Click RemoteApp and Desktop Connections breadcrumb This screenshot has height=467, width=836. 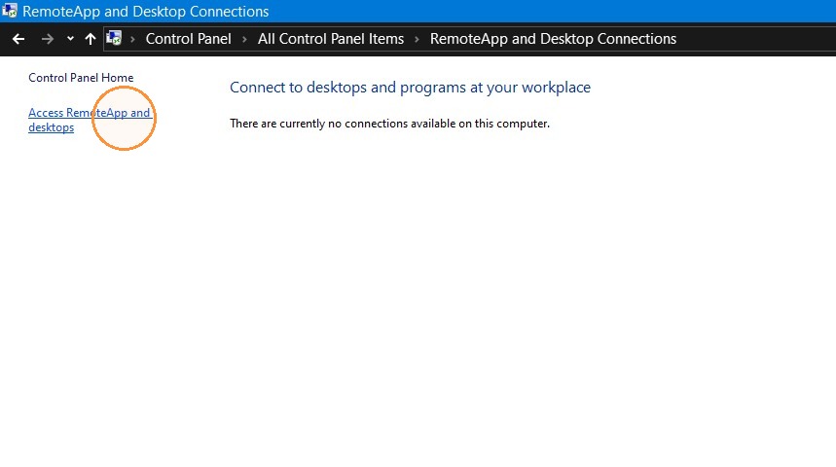553,39
